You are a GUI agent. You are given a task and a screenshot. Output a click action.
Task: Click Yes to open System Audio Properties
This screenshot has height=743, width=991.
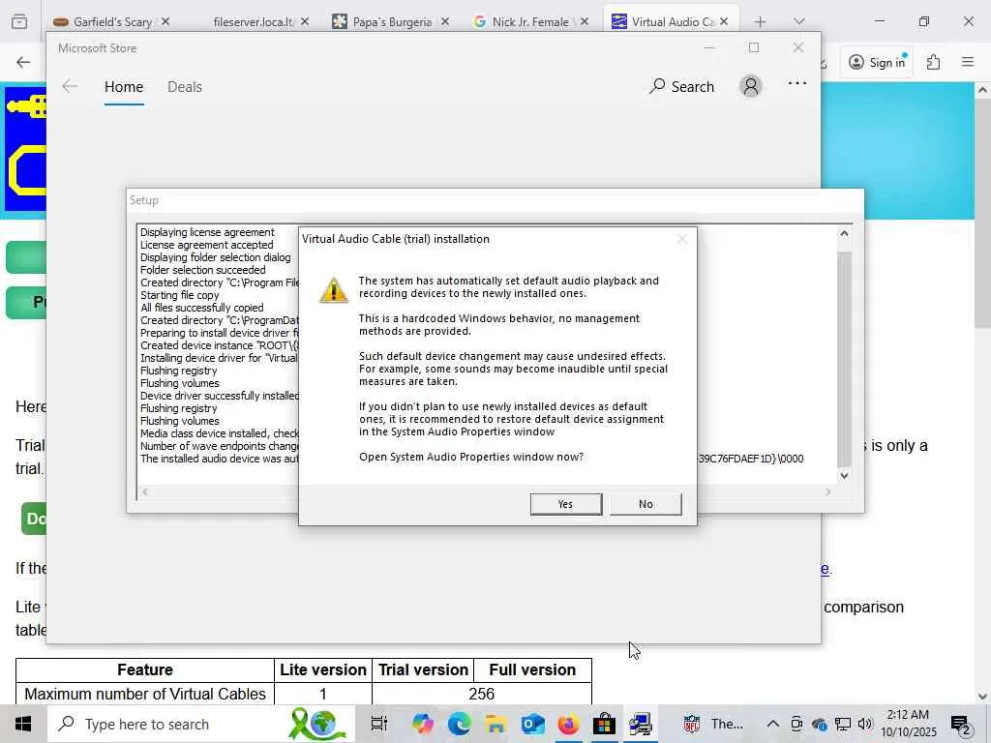click(x=565, y=504)
